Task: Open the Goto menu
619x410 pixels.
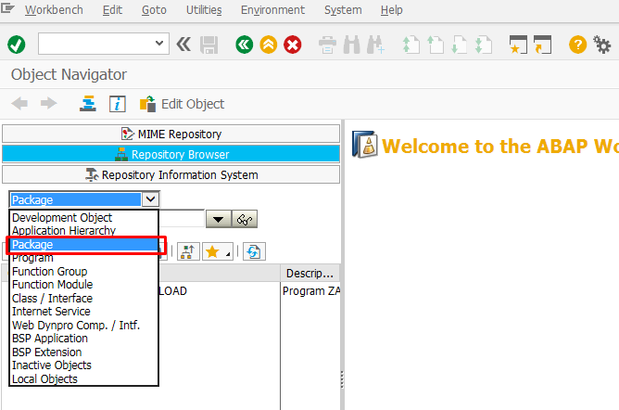Action: tap(154, 10)
